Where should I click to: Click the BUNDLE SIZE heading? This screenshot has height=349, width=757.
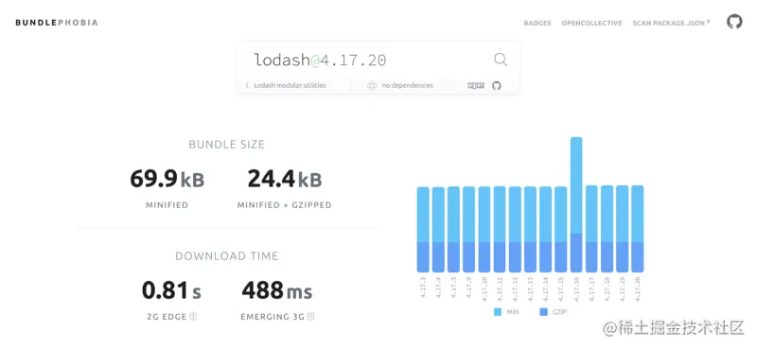click(226, 145)
